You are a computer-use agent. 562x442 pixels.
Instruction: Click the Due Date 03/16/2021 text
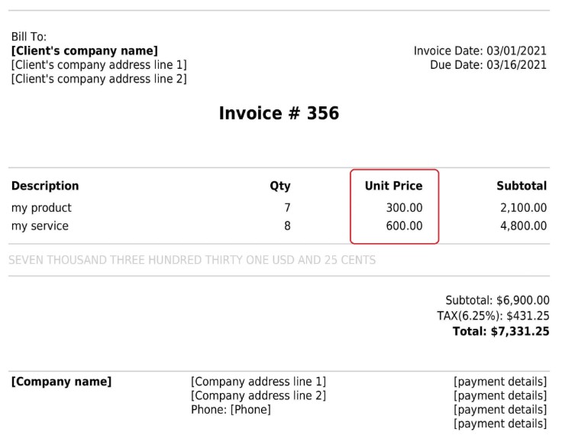pos(488,65)
